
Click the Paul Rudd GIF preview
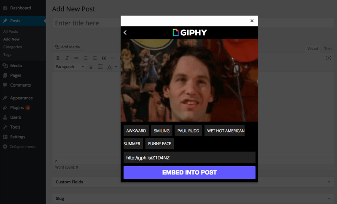click(189, 80)
